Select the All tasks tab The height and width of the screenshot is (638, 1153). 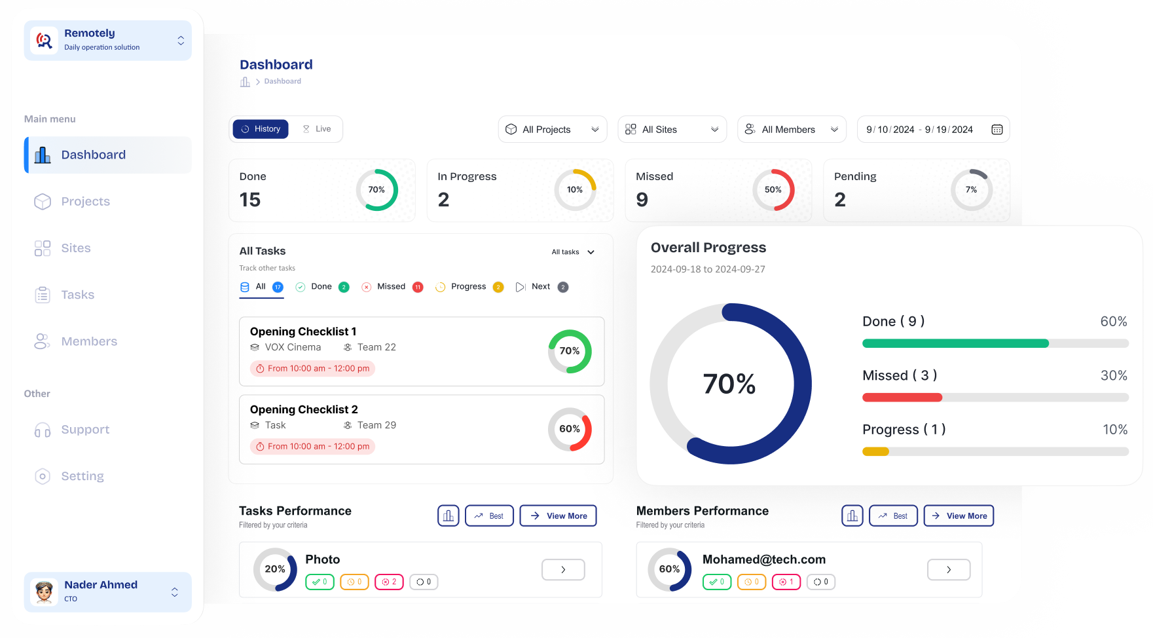point(261,287)
